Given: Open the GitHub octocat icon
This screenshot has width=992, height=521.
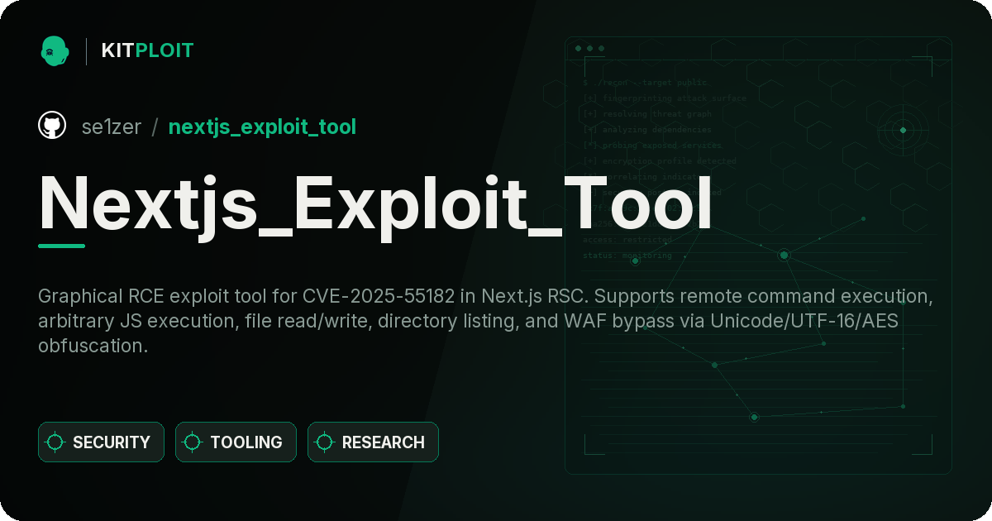Looking at the screenshot, I should 52,127.
